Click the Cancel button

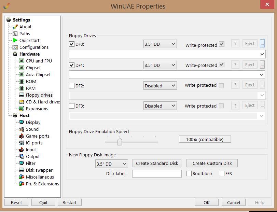coord(234,202)
